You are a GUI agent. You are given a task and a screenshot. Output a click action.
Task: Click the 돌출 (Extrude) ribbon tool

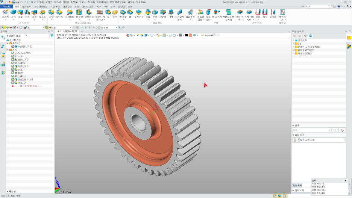(x=20, y=14)
